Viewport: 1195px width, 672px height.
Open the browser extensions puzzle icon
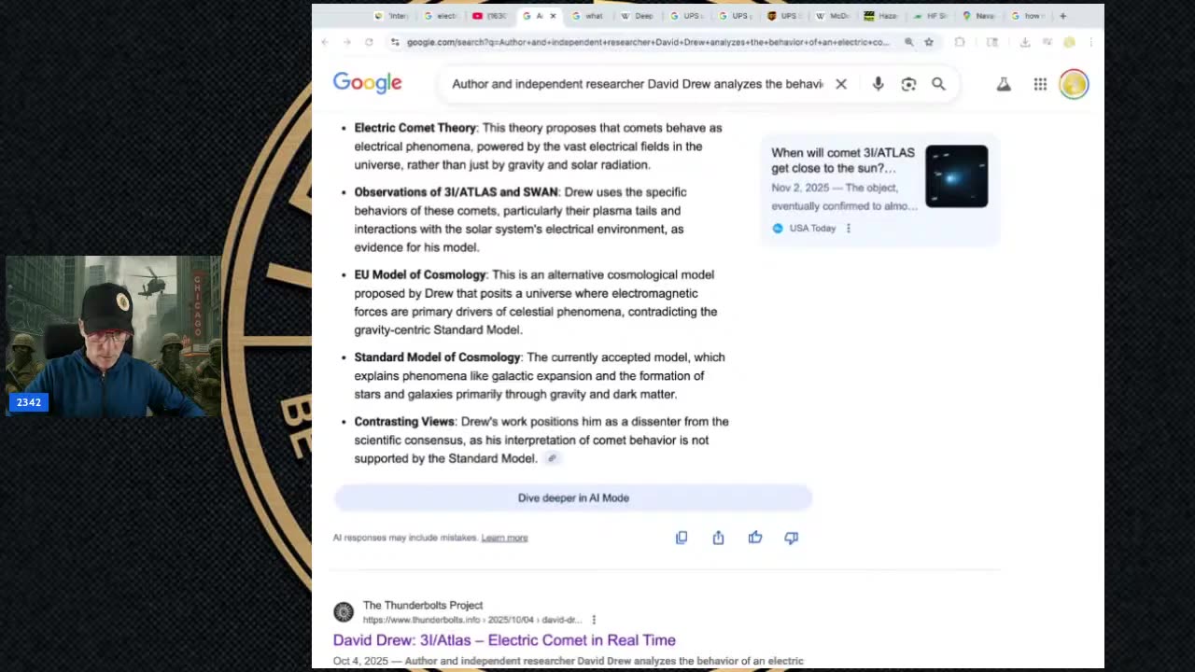pos(960,42)
